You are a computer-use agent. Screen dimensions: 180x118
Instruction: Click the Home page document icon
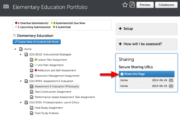pos(21,49)
